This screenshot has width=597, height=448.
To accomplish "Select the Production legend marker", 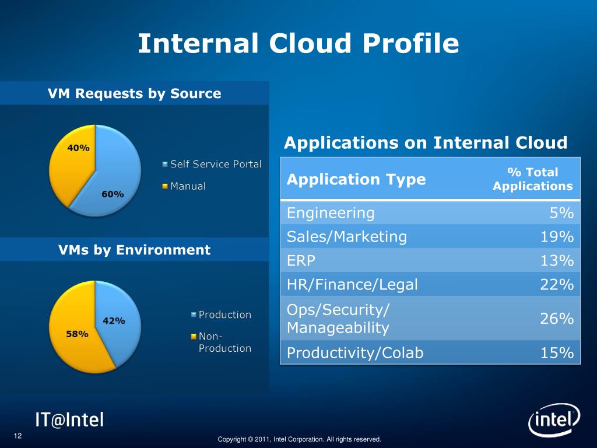I will (194, 314).
